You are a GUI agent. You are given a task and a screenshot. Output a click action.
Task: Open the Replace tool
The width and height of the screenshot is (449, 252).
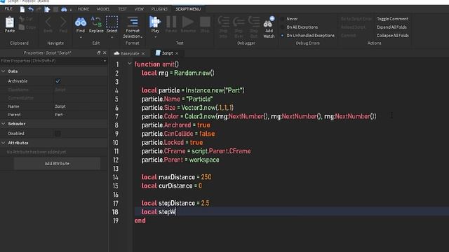(96, 22)
